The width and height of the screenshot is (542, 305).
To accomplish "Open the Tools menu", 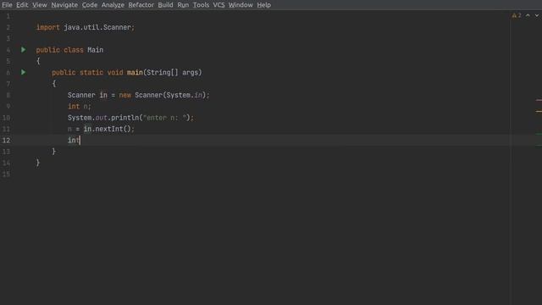I will 201,5.
